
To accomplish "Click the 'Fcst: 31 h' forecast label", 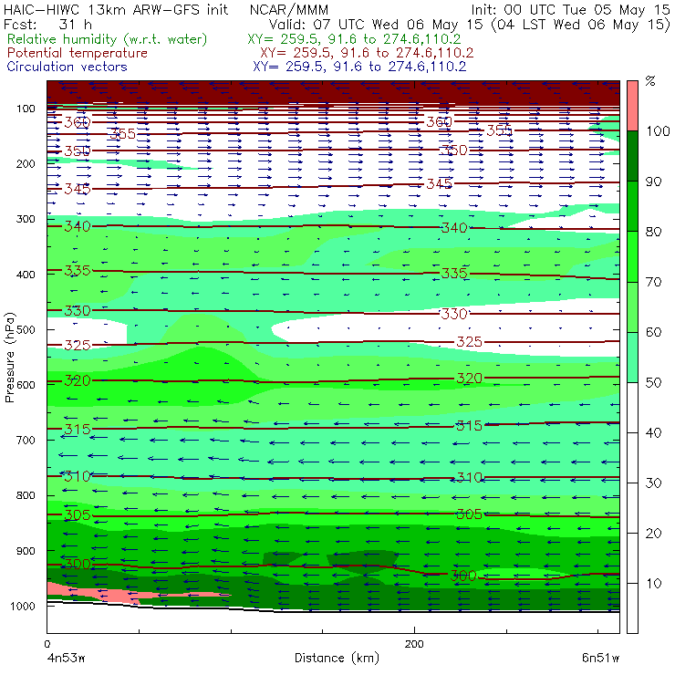I will [x=47, y=24].
